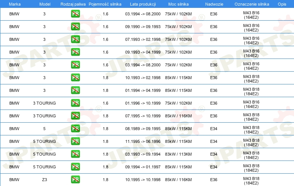Click 85kW / 115KM in 01.1994 row

pos(178,90)
